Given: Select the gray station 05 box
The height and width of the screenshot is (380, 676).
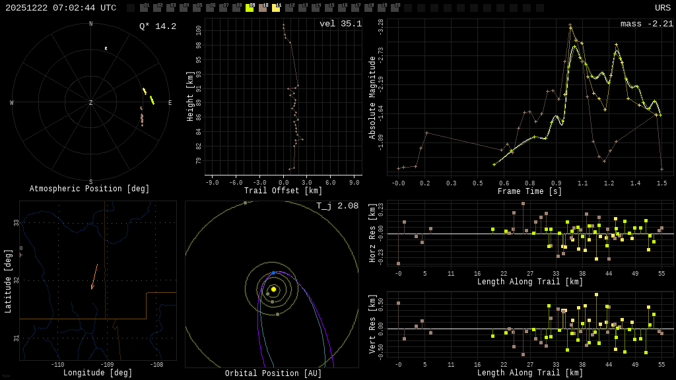Looking at the screenshot, I should click(197, 8).
